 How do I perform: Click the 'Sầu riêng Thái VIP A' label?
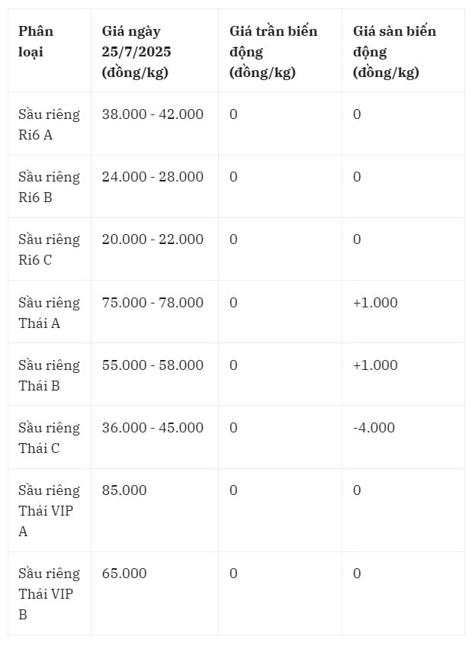click(49, 511)
